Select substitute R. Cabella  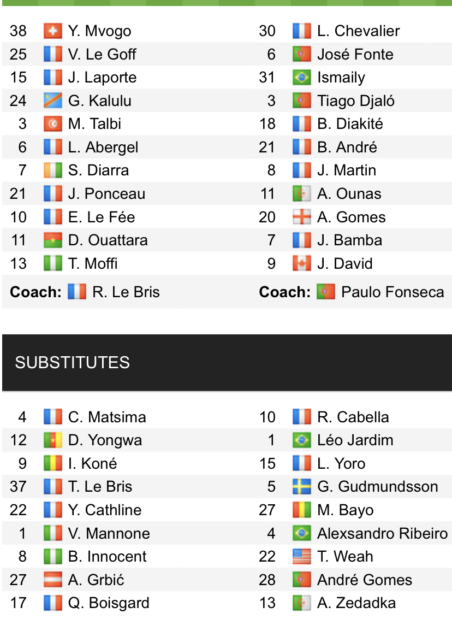[353, 417]
